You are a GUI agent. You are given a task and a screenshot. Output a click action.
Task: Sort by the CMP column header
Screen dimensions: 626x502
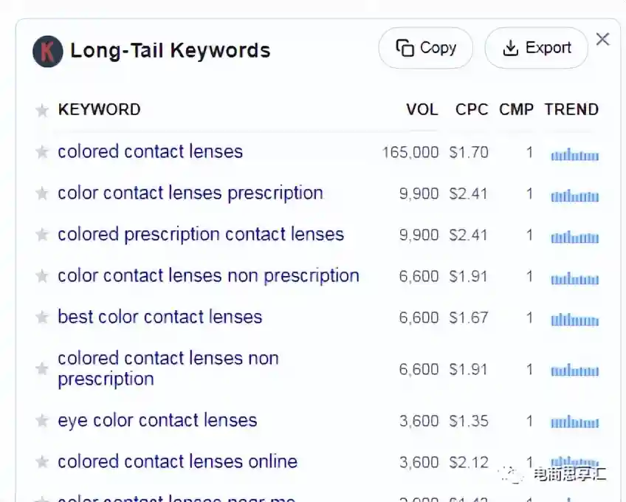click(x=516, y=109)
